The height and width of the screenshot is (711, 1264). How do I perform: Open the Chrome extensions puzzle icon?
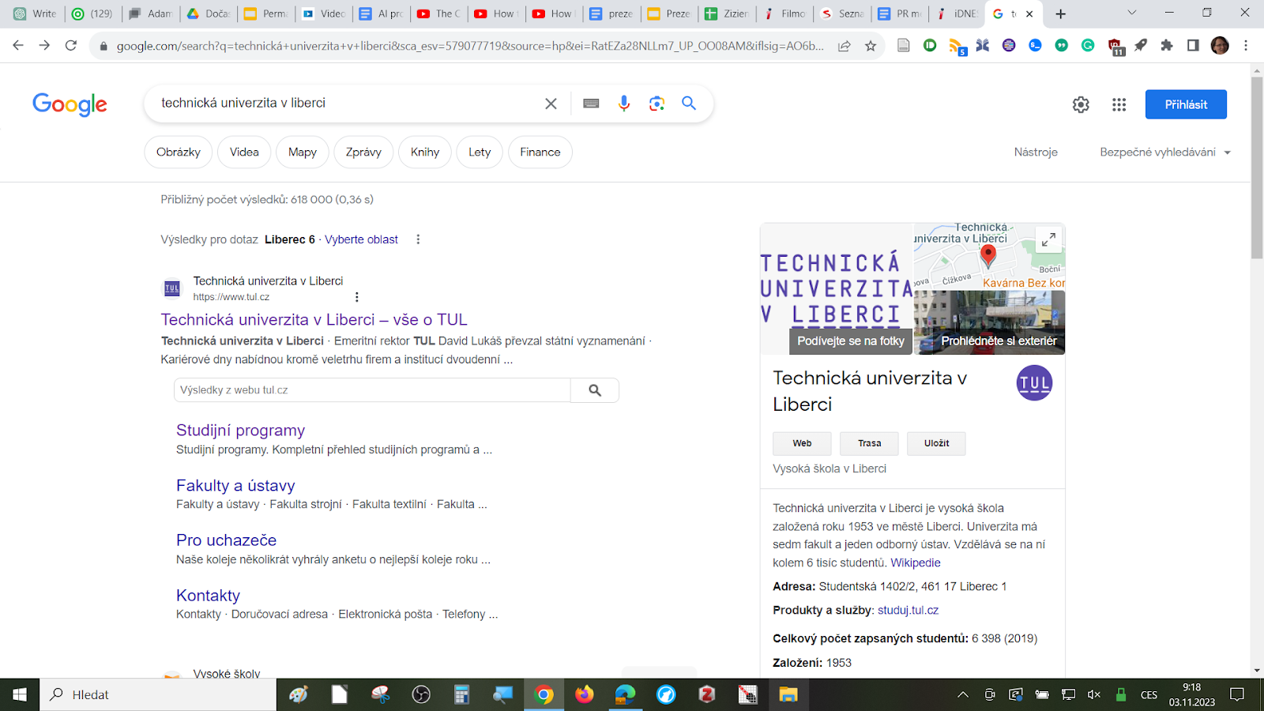tap(1167, 46)
